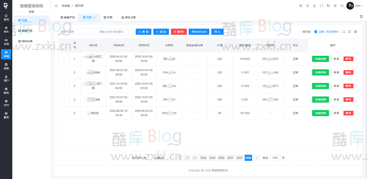
Task: Enable the 斑马纹 checkbox
Action: pyautogui.click(x=300, y=32)
